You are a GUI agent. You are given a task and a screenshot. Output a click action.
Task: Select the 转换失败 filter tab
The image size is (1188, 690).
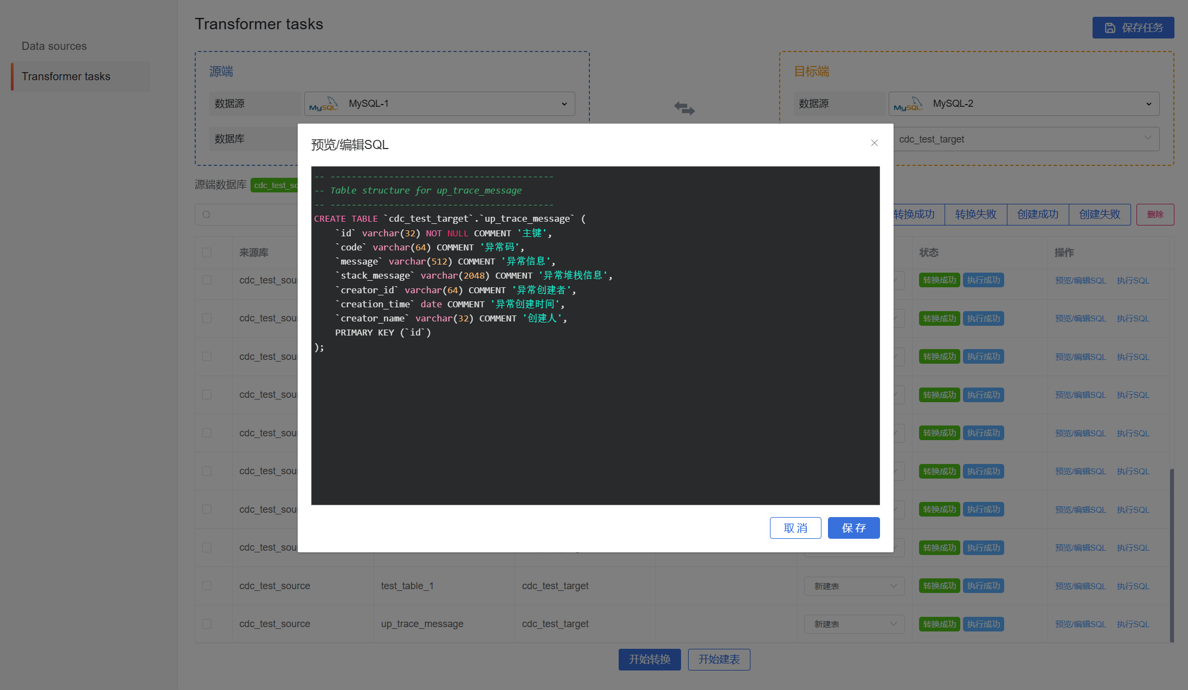(x=975, y=215)
